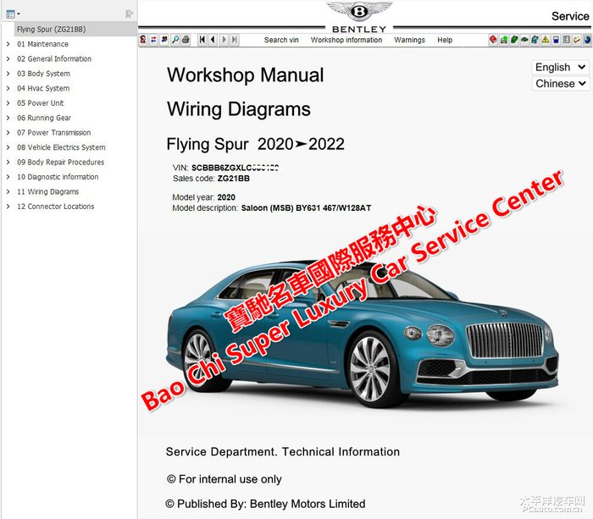The image size is (593, 519).
Task: Click the Flying Spur 2020-2022 title
Action: click(x=255, y=144)
